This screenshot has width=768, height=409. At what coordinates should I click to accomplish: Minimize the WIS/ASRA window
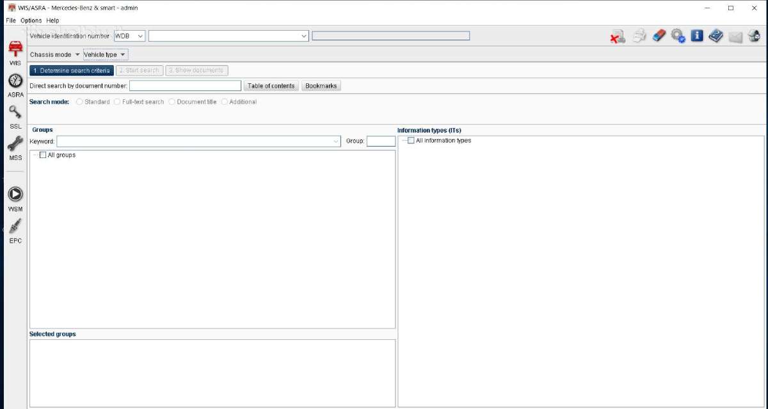pos(707,8)
